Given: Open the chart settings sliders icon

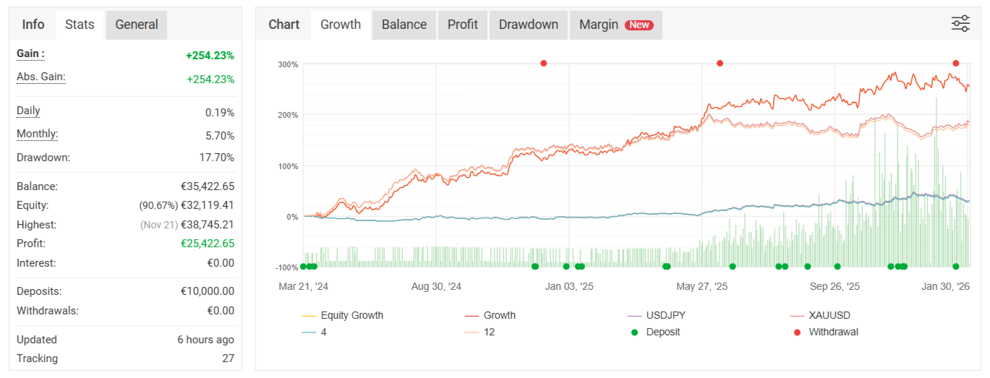Looking at the screenshot, I should (960, 24).
